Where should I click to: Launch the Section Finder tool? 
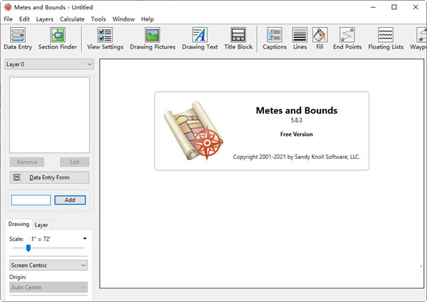(58, 38)
